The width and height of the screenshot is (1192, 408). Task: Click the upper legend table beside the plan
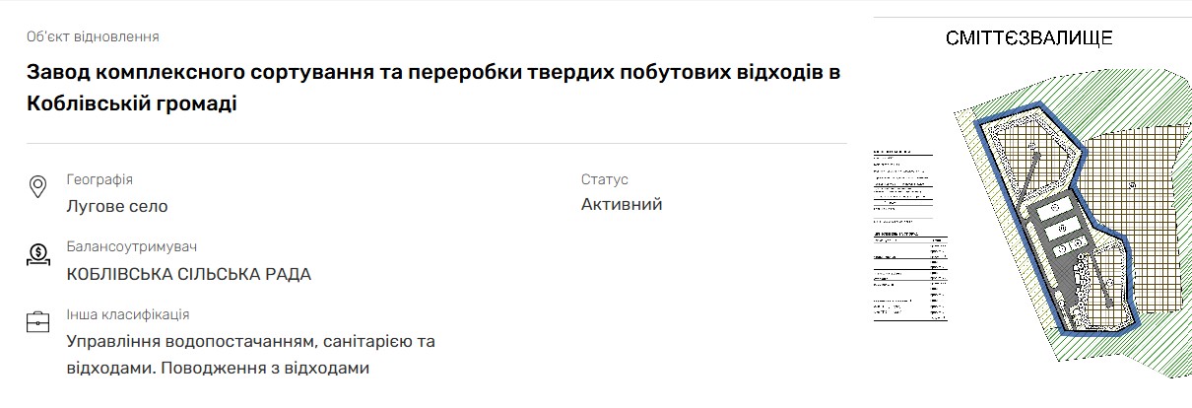click(x=901, y=182)
